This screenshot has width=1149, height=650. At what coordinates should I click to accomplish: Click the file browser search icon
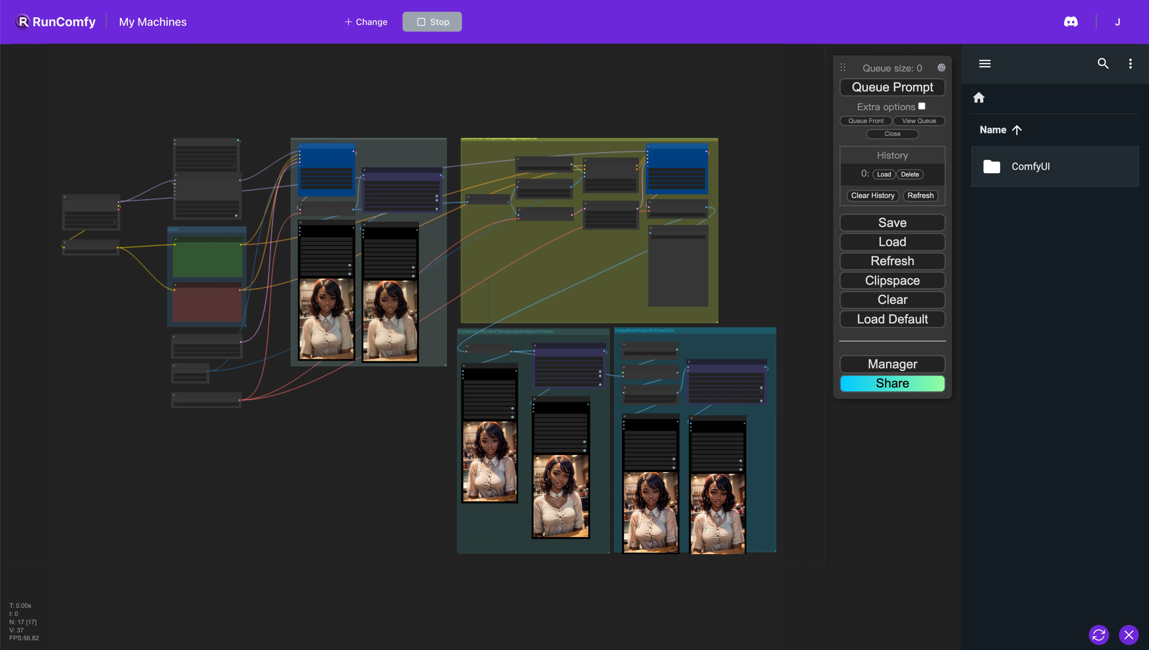pos(1103,63)
